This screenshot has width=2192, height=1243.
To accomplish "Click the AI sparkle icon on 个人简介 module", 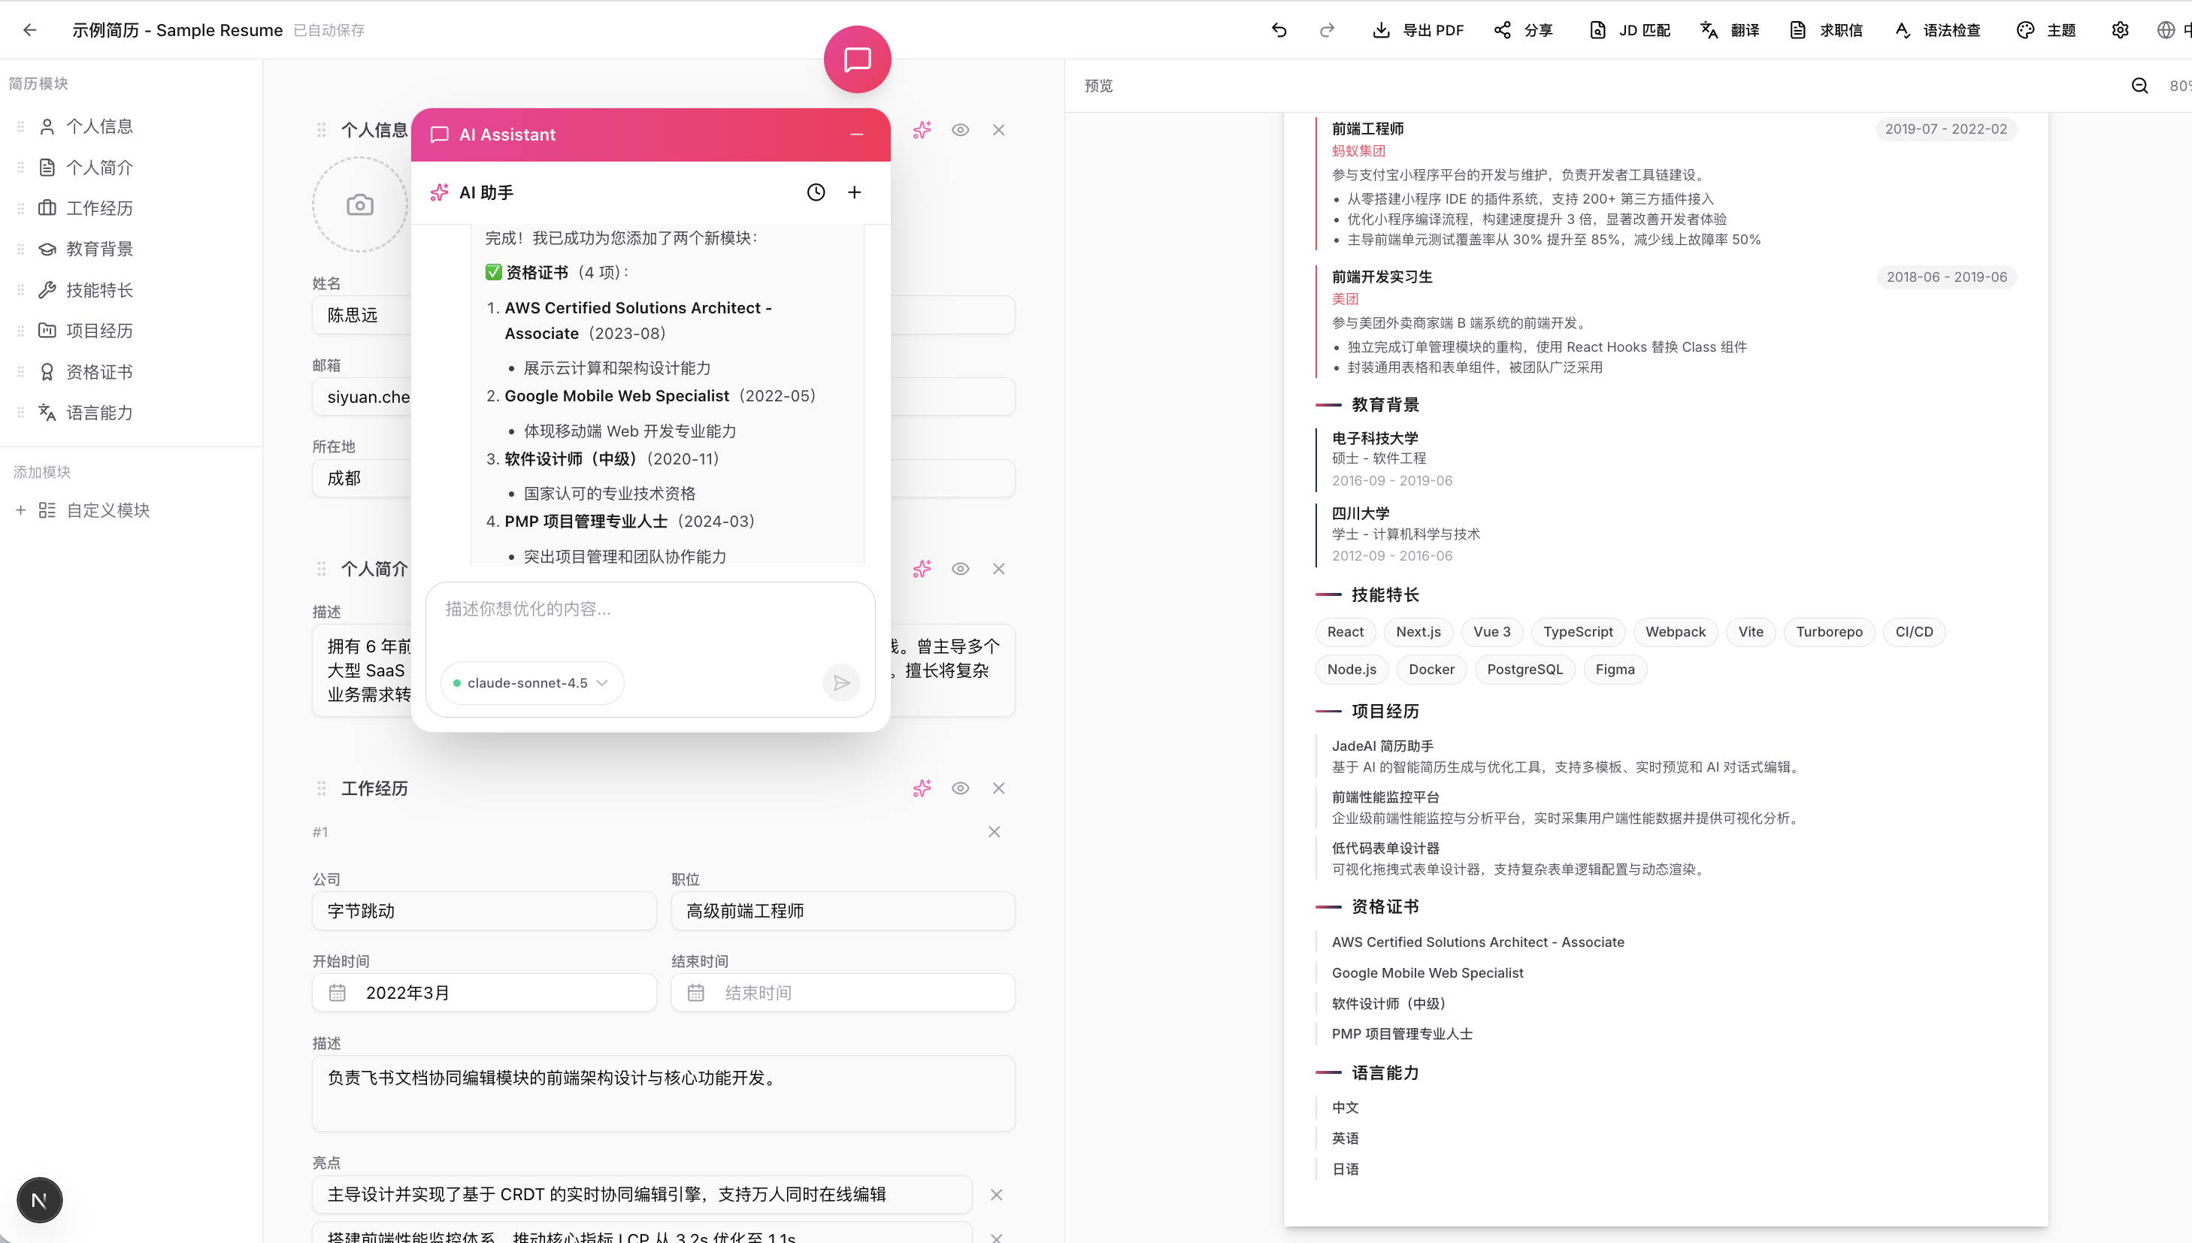I will click(x=922, y=569).
